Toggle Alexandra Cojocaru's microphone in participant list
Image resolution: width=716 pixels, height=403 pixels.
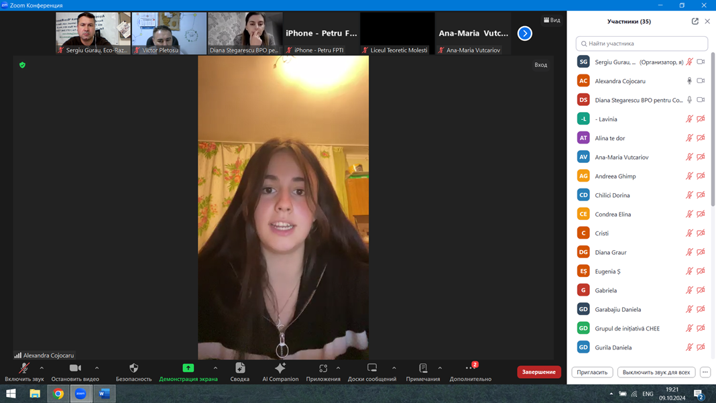point(689,81)
